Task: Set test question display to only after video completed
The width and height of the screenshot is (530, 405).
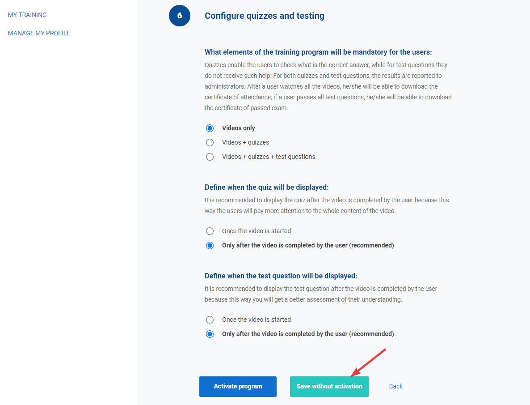Action: [x=210, y=334]
